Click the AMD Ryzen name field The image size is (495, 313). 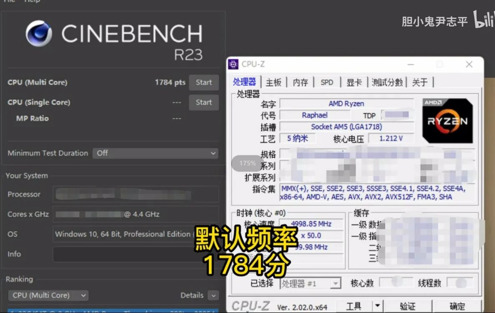(346, 103)
